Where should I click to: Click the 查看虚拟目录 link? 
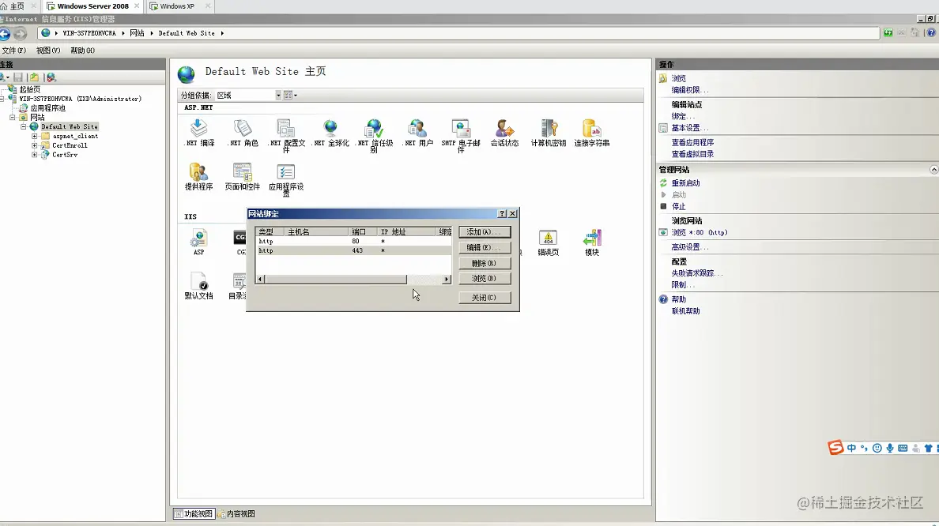692,154
